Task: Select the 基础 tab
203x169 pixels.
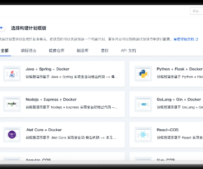Action: [x=105, y=51]
